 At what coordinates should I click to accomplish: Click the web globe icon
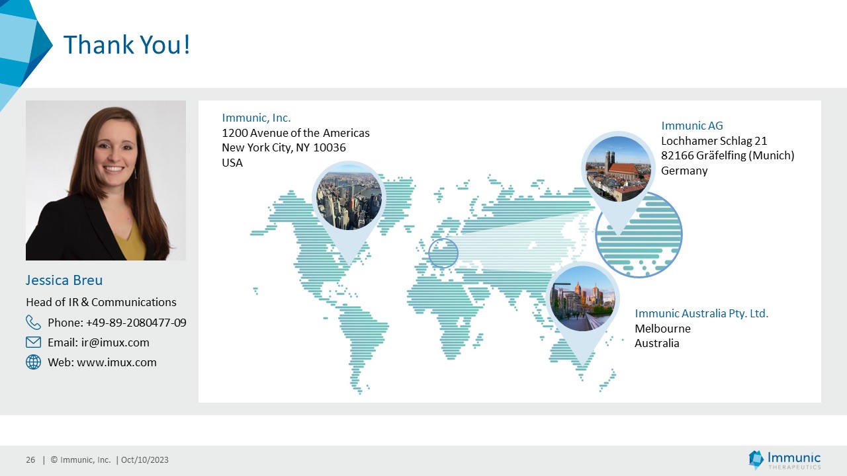point(33,362)
